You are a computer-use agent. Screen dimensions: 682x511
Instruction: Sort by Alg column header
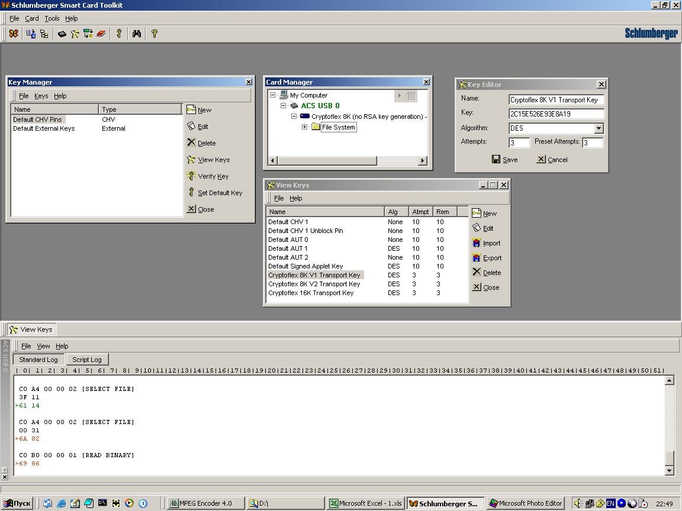396,212
